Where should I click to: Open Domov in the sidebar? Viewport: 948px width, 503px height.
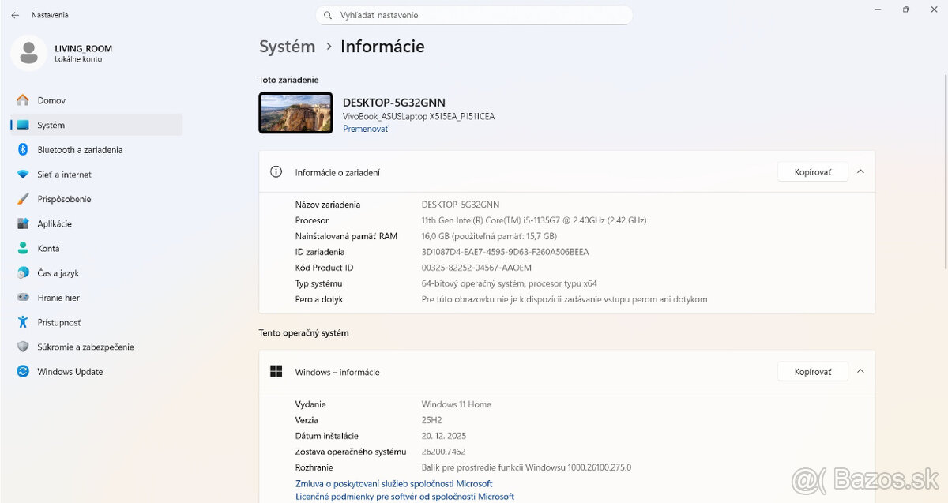[x=55, y=100]
